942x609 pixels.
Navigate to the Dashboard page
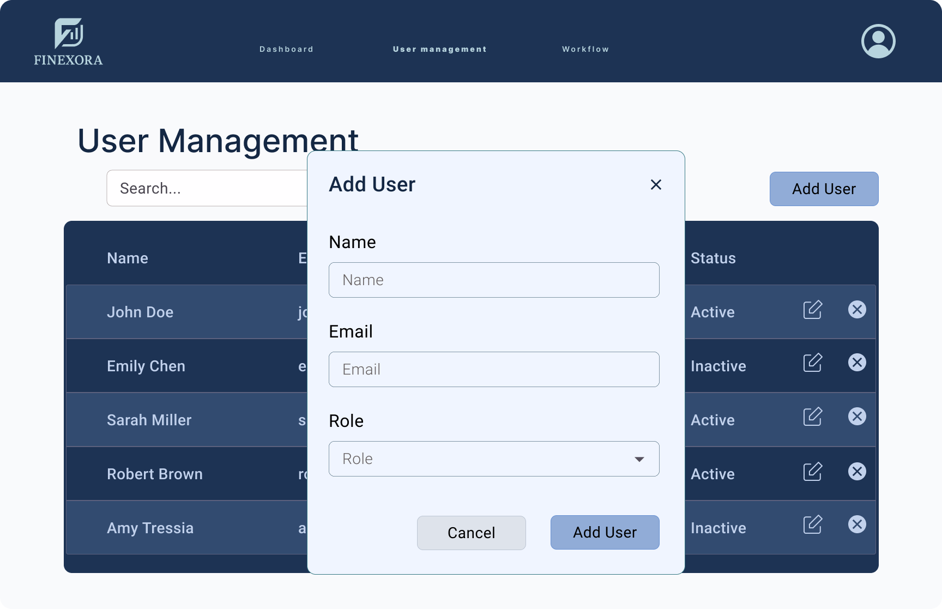click(x=286, y=49)
